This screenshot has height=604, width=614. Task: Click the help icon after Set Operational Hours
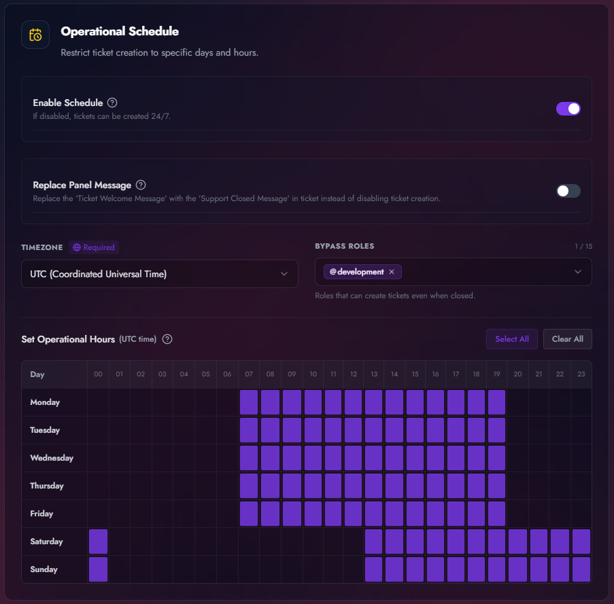click(167, 338)
